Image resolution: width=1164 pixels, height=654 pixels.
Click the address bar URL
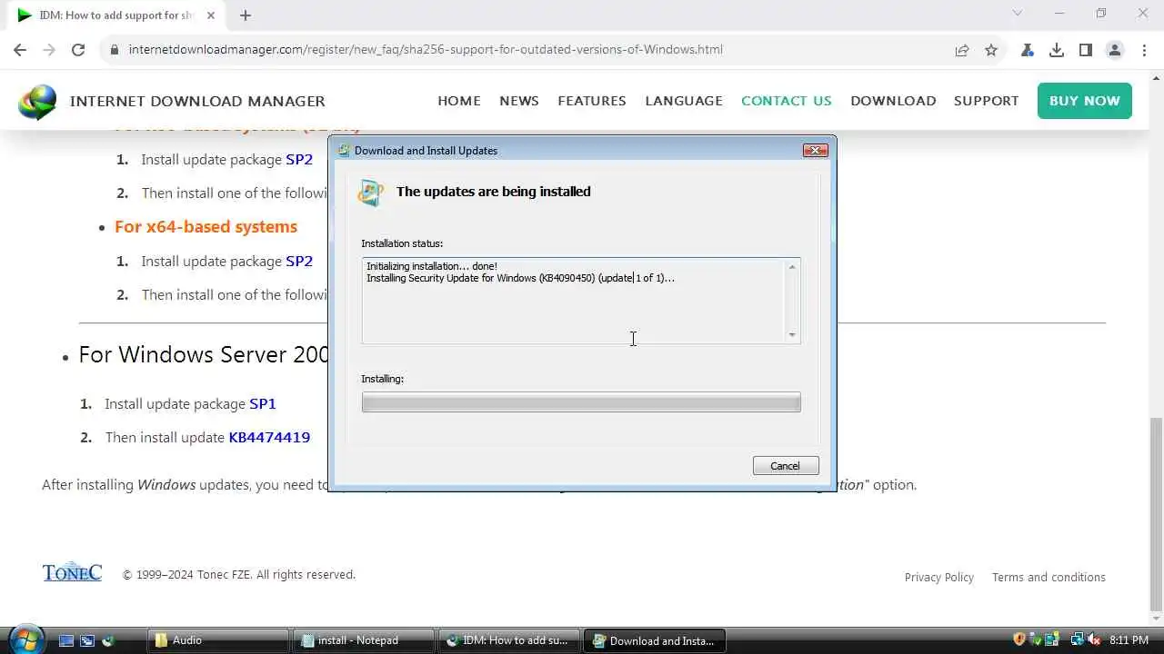pyautogui.click(x=426, y=50)
